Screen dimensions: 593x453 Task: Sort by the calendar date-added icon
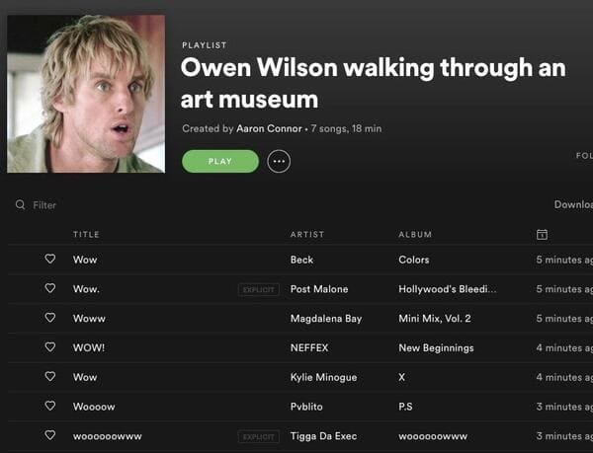tap(542, 235)
